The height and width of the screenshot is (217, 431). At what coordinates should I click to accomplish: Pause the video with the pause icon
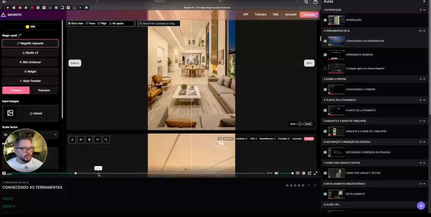(x=4, y=173)
